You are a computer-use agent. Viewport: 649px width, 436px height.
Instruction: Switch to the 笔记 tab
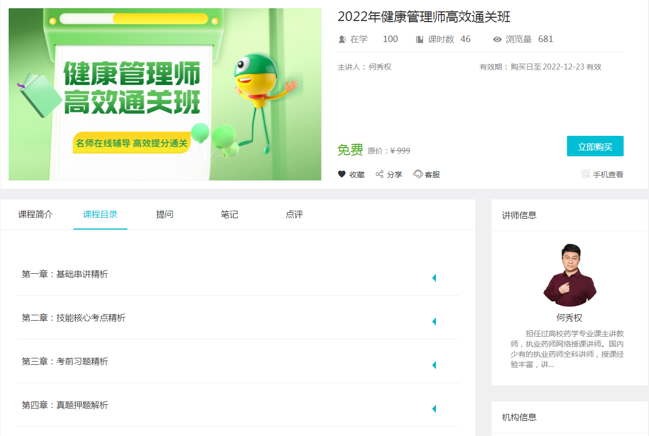tap(229, 214)
